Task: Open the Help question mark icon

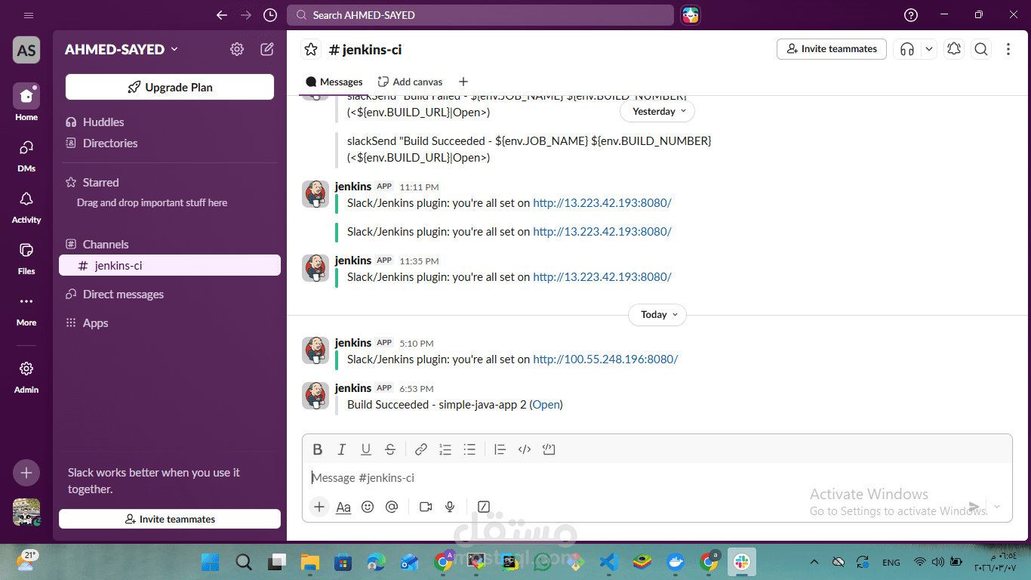Action: [x=911, y=15]
